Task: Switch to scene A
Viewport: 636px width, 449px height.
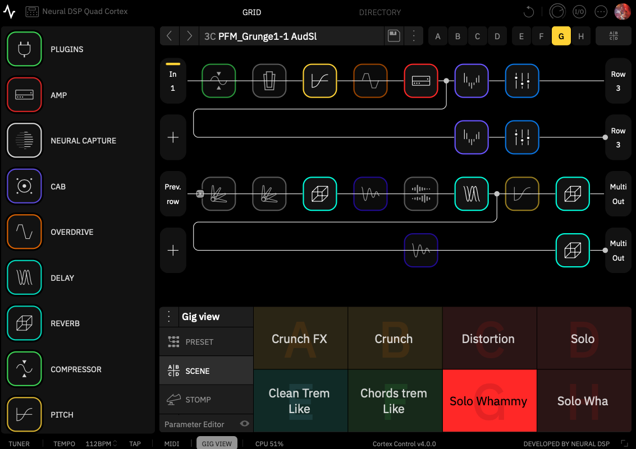Action: (438, 36)
